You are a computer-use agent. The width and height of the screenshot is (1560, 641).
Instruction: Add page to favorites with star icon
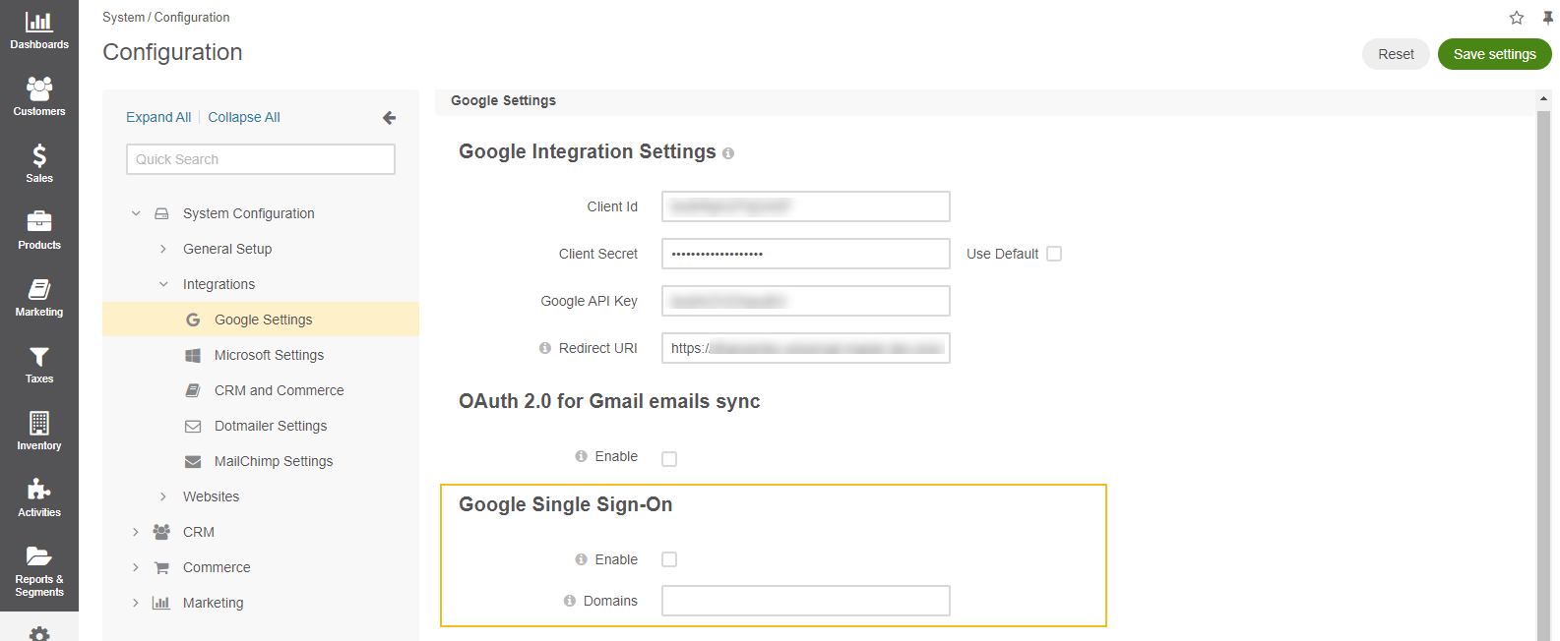pos(1517,18)
